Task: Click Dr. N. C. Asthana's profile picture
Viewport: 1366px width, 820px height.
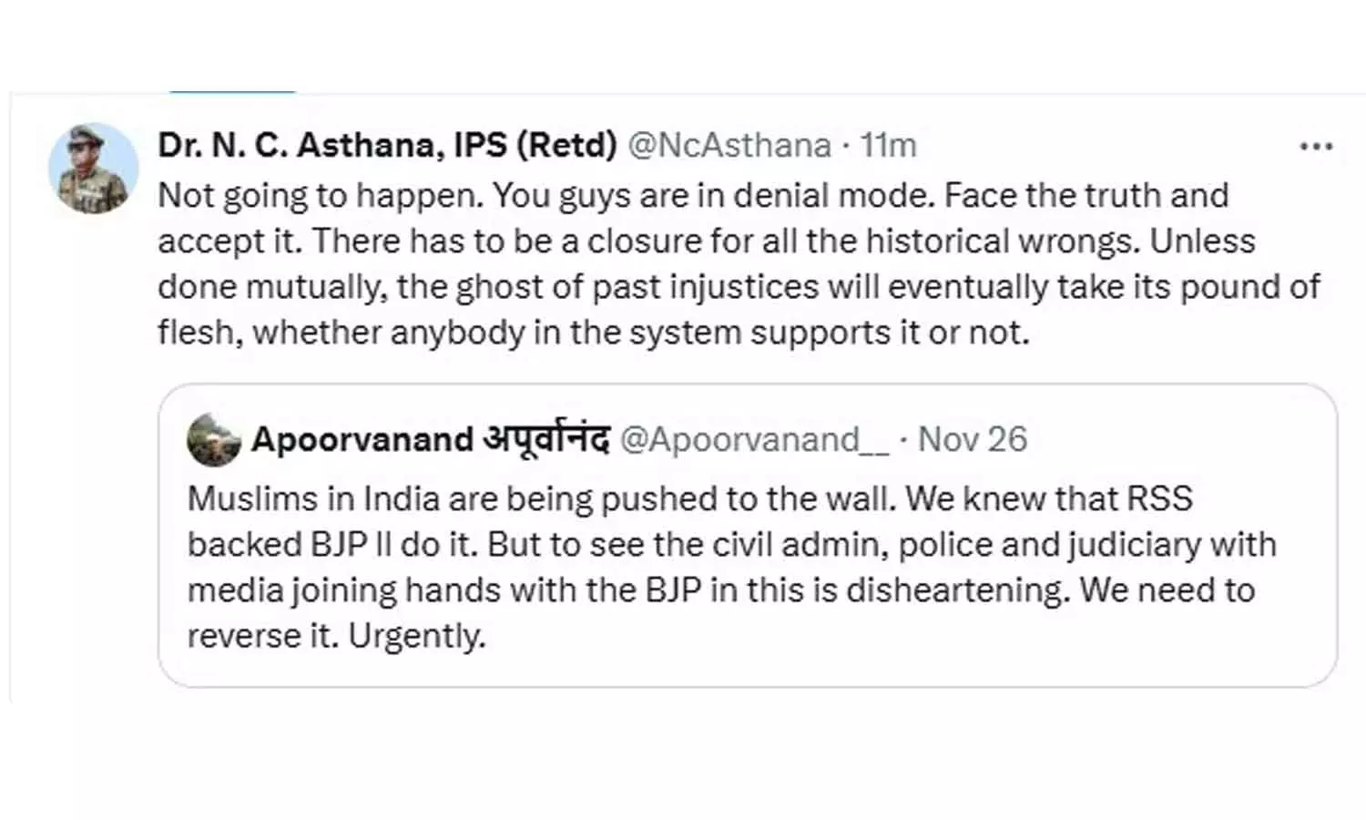Action: pos(93,169)
